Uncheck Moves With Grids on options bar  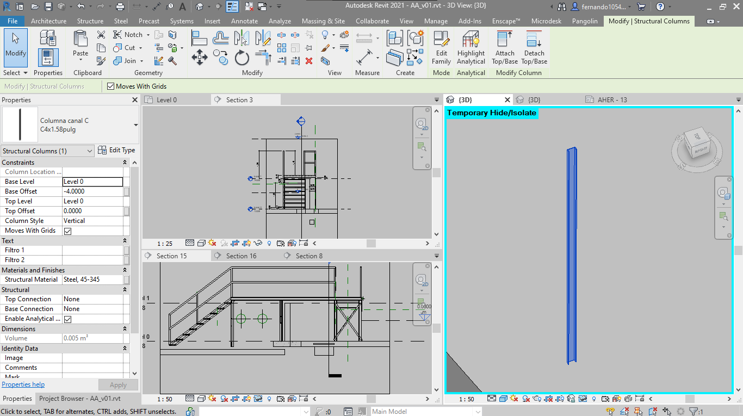click(109, 86)
